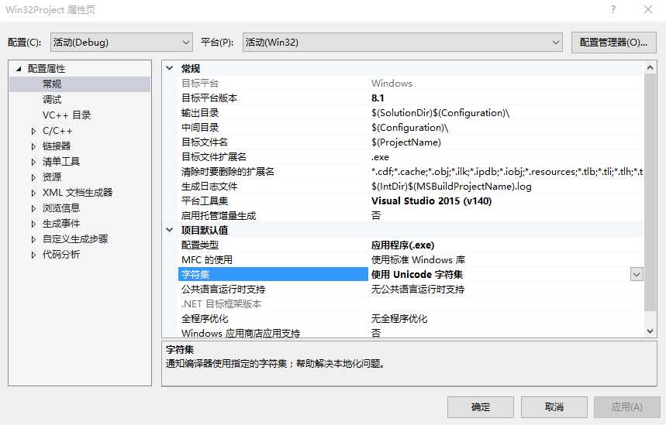Select the 输出目录 property row
This screenshot has width=666, height=425.
[411, 113]
